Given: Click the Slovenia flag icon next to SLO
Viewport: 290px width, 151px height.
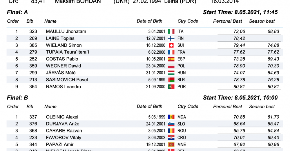Looking at the screenshot, I should click(x=171, y=124).
